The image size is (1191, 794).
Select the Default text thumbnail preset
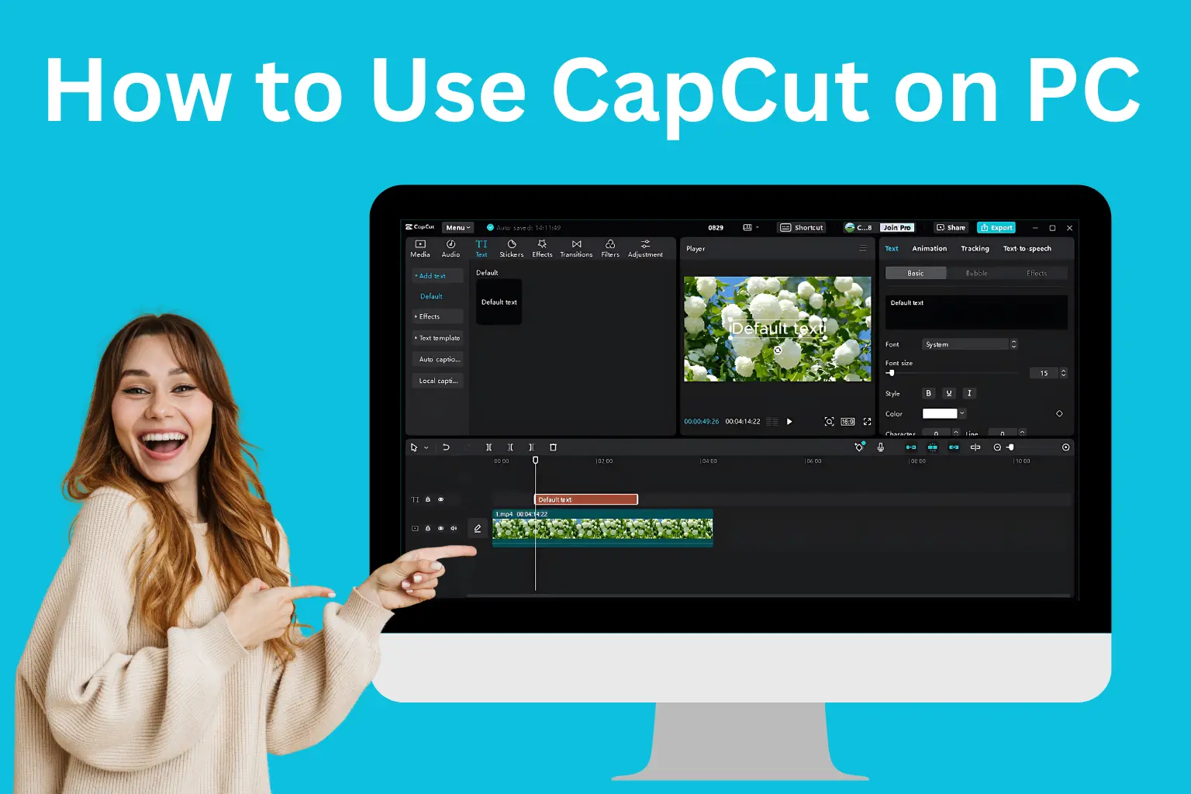pyautogui.click(x=499, y=302)
